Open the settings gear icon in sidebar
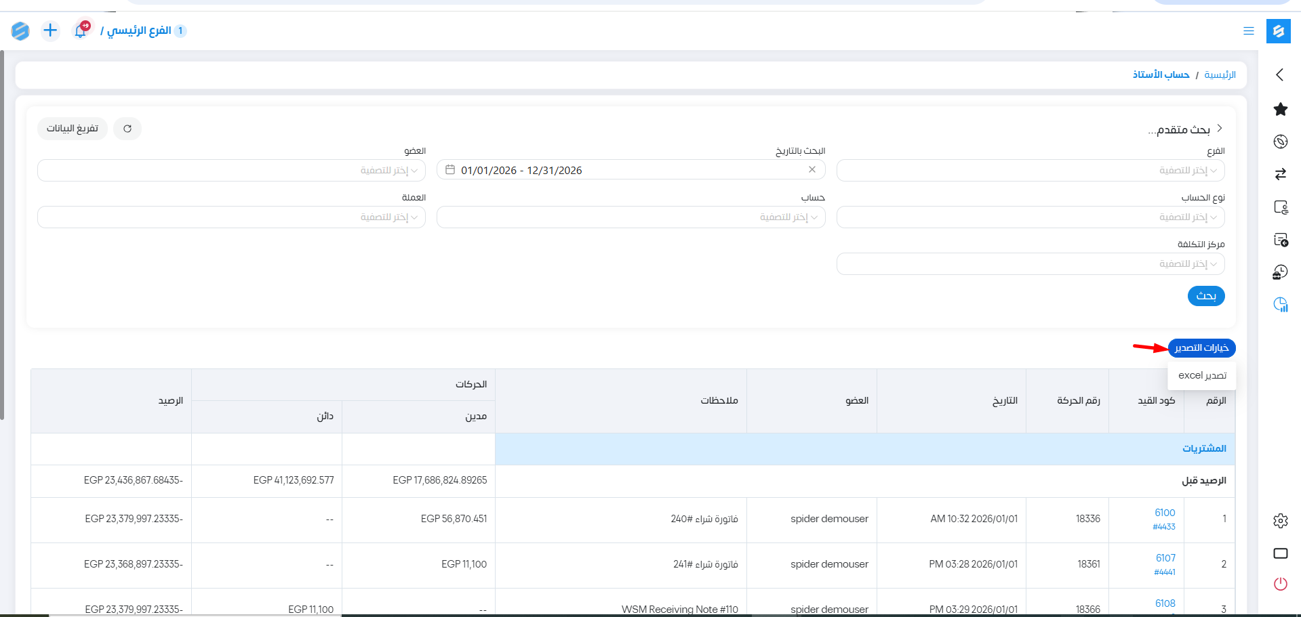Image resolution: width=1301 pixels, height=617 pixels. [1280, 521]
